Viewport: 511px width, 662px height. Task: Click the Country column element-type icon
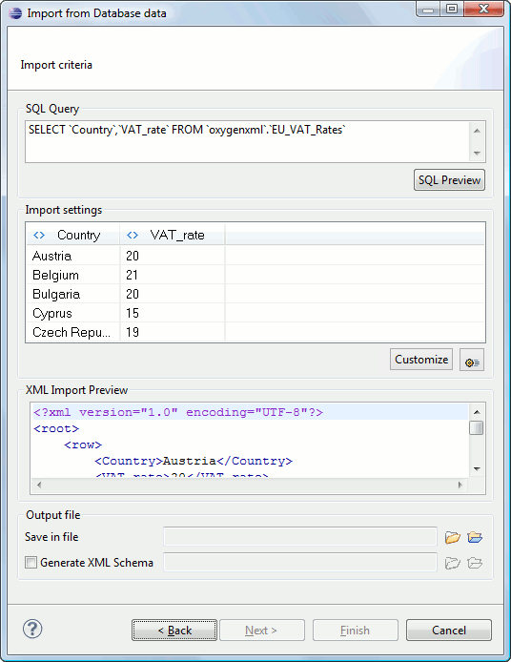(39, 236)
